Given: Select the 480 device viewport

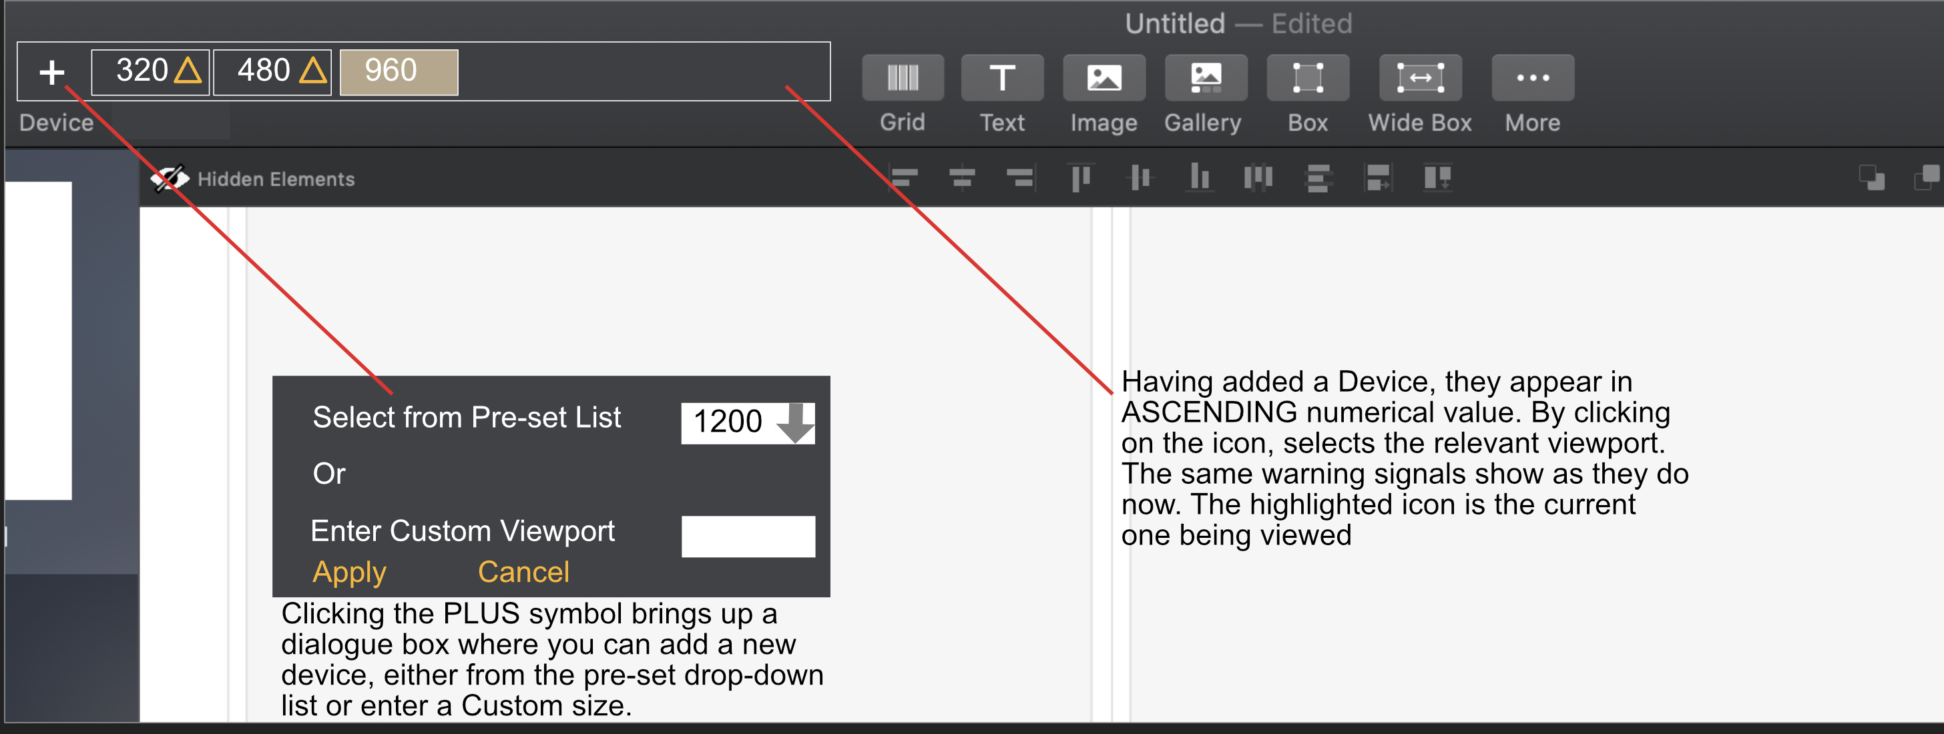Looking at the screenshot, I should [x=272, y=71].
